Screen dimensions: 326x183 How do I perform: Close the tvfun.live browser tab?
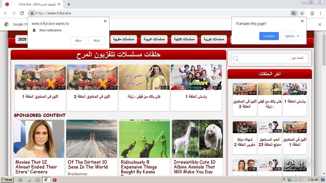pos(59,4)
